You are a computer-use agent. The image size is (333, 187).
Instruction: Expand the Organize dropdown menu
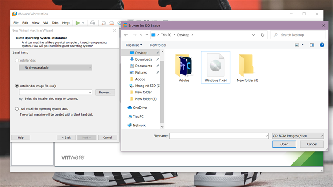point(134,45)
